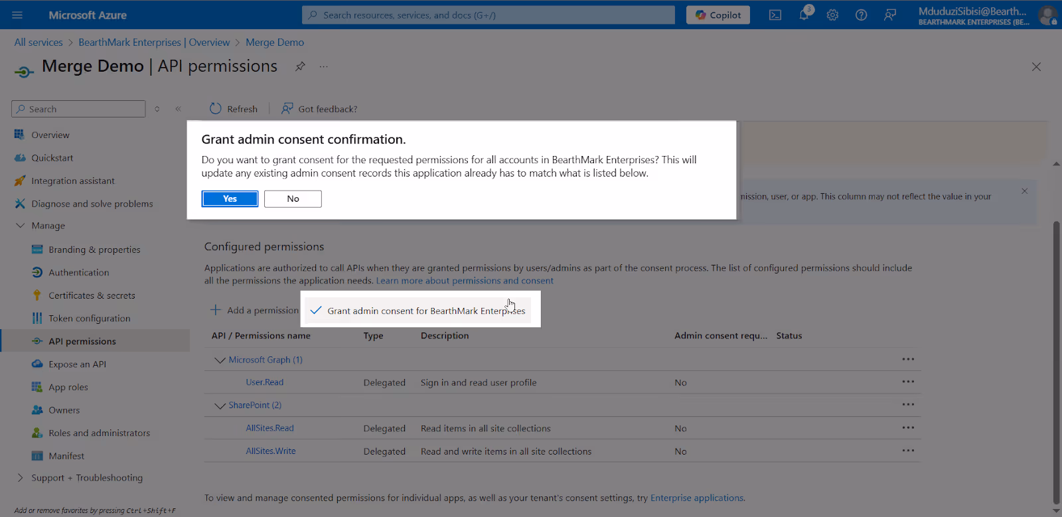Click Add a permission
Screen dimensions: 1062x517
click(254, 310)
